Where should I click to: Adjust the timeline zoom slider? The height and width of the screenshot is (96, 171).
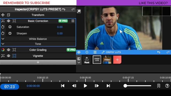137,86
